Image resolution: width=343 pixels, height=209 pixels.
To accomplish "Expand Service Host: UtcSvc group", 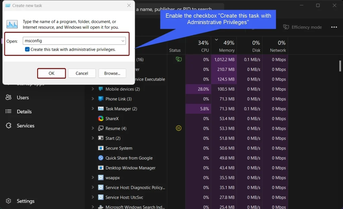I will pos(93,197).
